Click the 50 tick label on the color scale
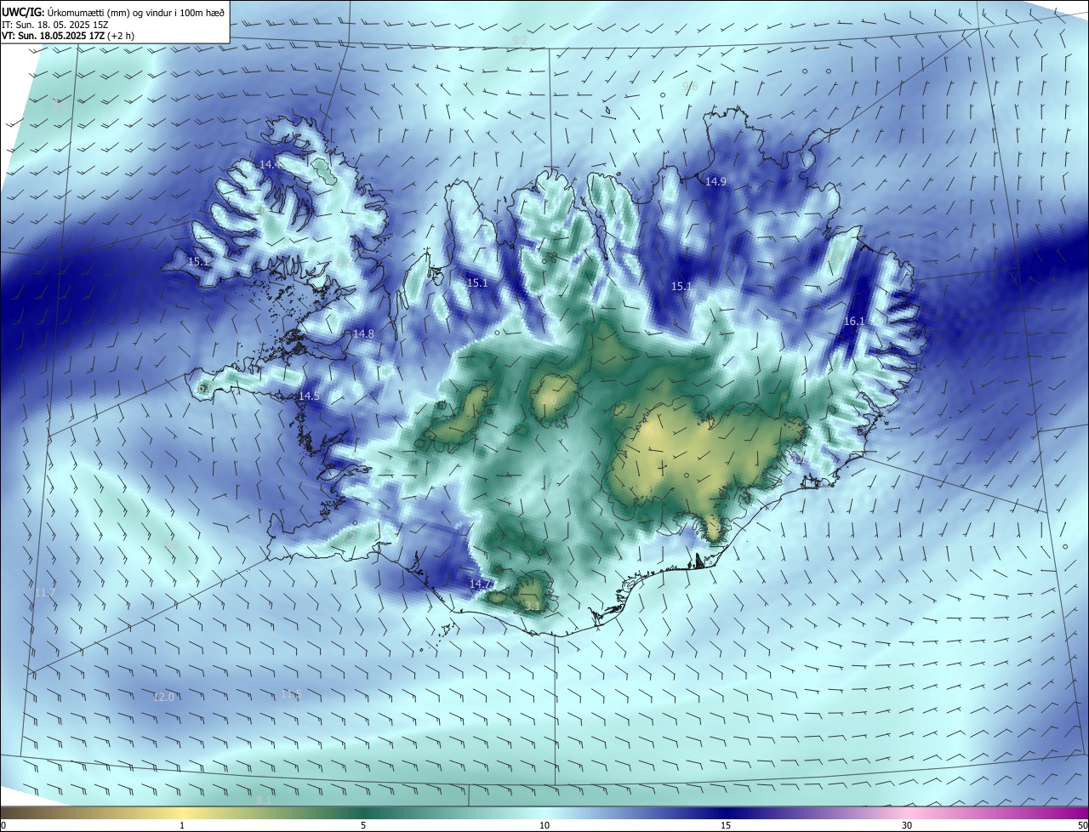This screenshot has width=1089, height=832. pyautogui.click(x=1082, y=825)
